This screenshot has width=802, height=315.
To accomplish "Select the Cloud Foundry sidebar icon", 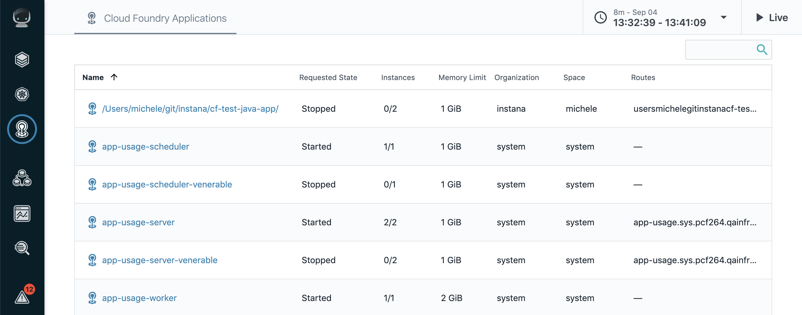I will click(22, 129).
